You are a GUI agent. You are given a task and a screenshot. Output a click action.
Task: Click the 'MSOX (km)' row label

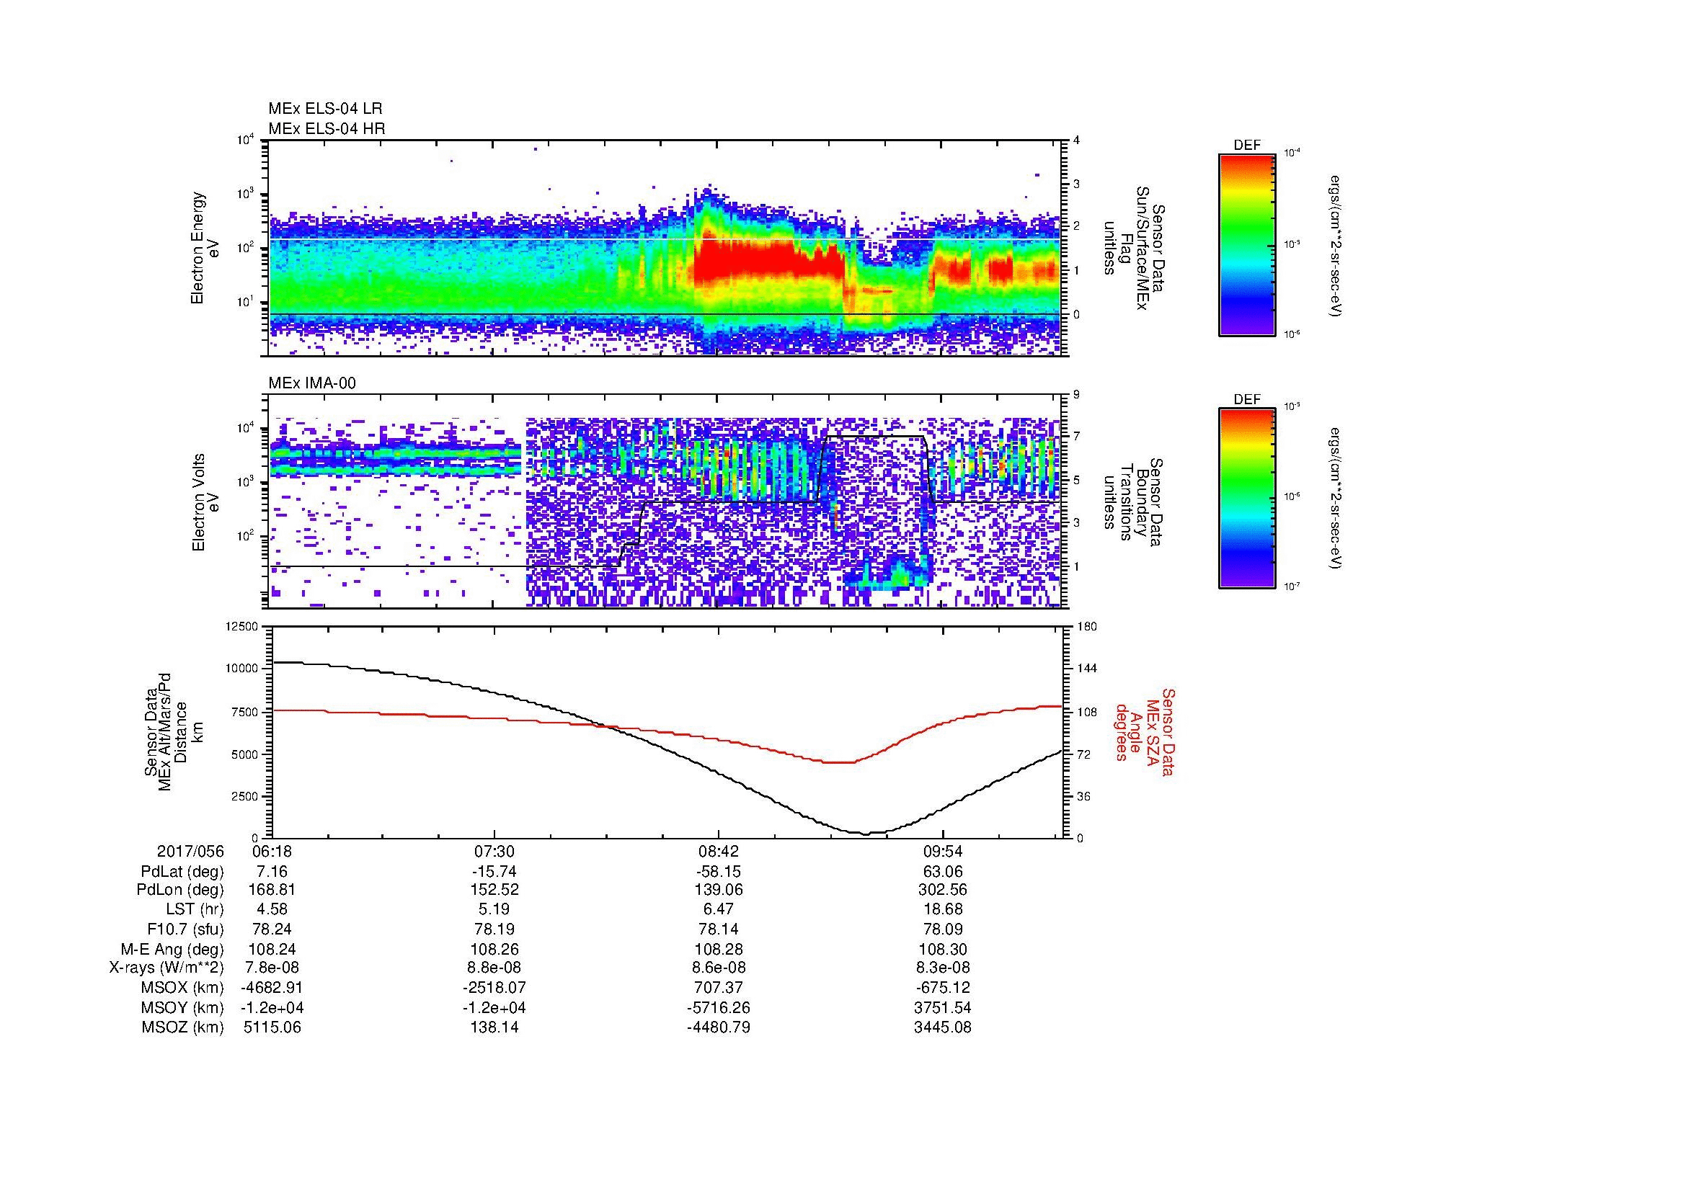[183, 988]
